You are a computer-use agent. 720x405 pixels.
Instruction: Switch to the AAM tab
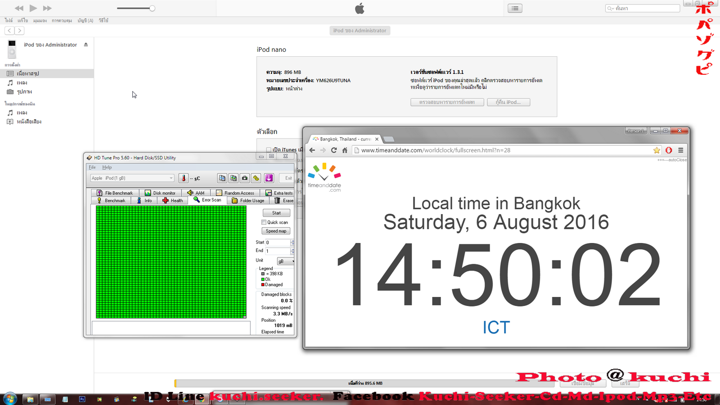(196, 193)
